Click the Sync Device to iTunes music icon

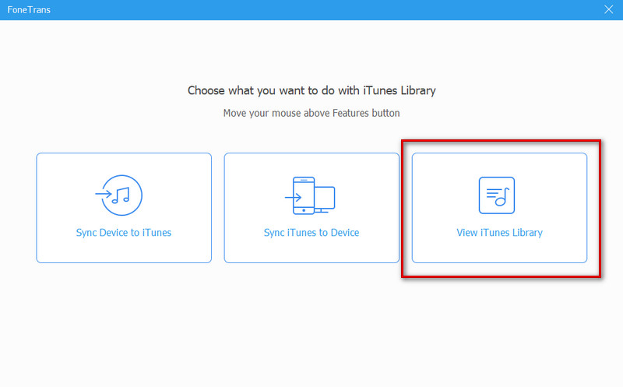click(119, 195)
